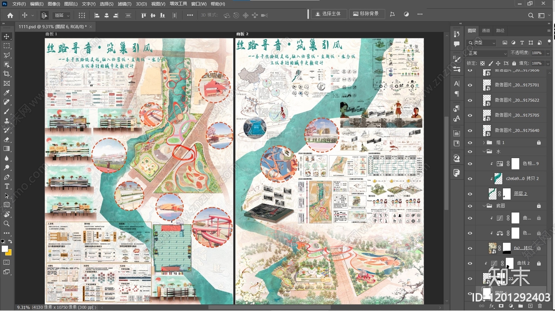Image resolution: width=555 pixels, height=311 pixels.
Task: Toggle visibility of 图层 2
Action: pos(470,194)
